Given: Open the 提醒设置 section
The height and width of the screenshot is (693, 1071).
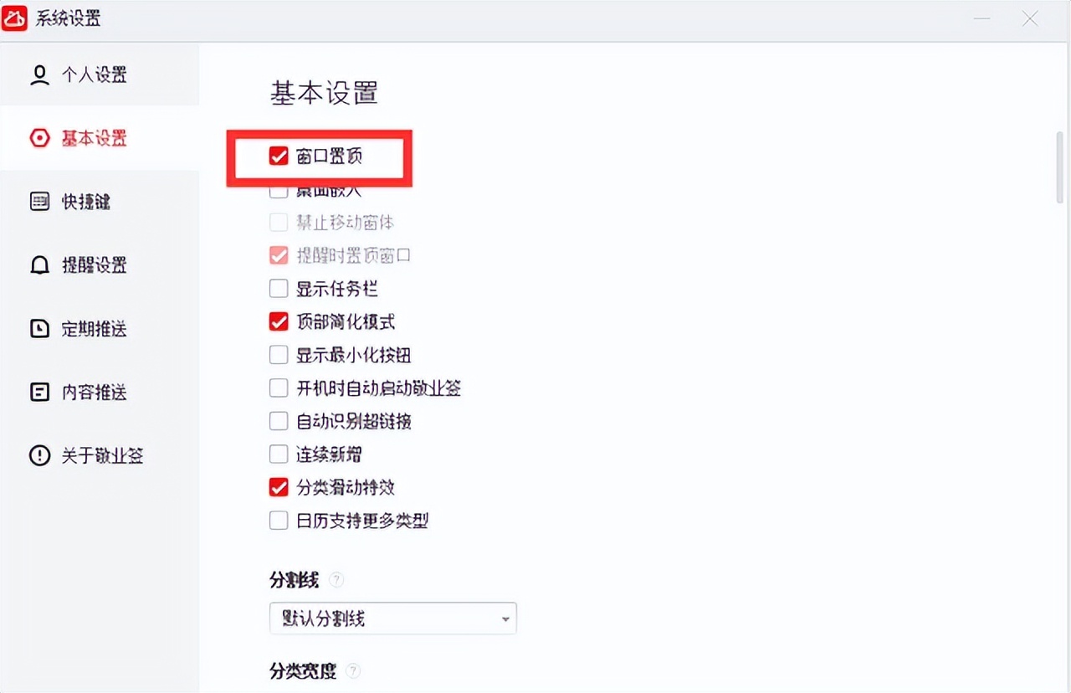Looking at the screenshot, I should 94,265.
